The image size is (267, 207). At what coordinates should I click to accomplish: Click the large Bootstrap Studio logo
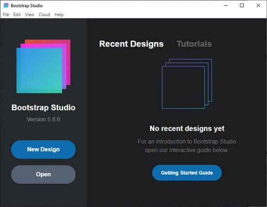43,66
